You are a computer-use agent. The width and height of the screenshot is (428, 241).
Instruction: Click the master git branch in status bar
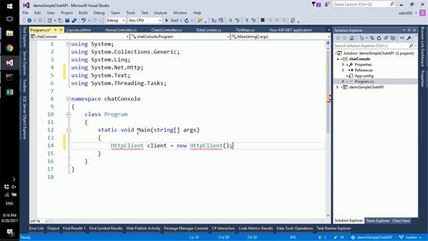[x=410, y=238]
